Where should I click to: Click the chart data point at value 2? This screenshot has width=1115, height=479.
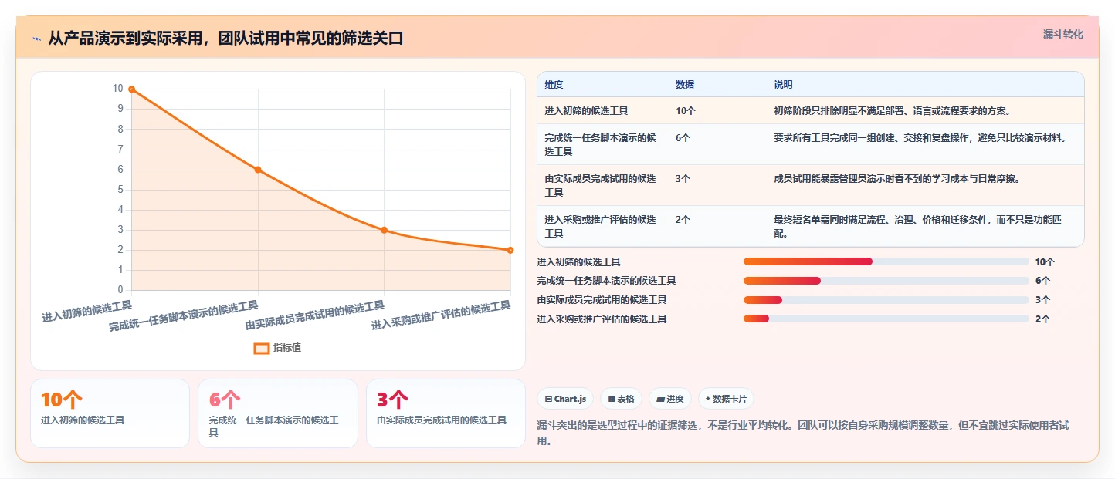(x=510, y=250)
